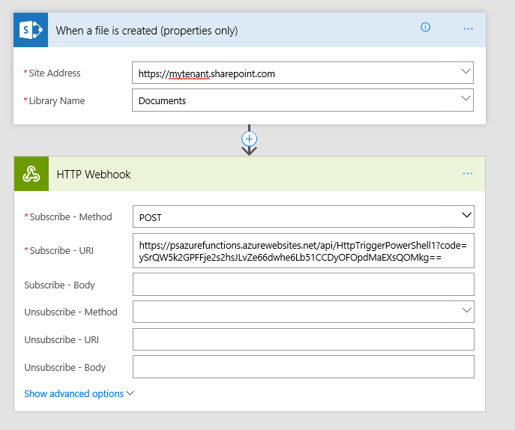Click into the Subscribe - Body field
This screenshot has width=515, height=430.
coord(304,284)
